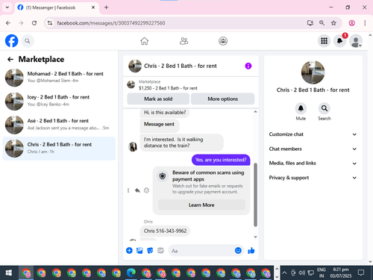Click More options button
This screenshot has height=280, width=373.
223,99
